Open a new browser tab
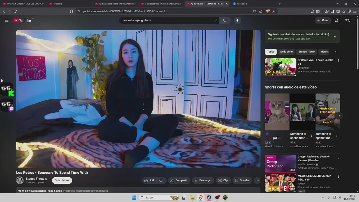The width and height of the screenshot is (359, 202). [280, 4]
